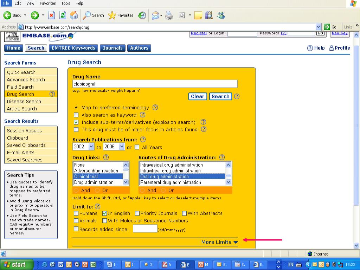
Task: Check the Humans limit checkbox
Action: (76, 213)
